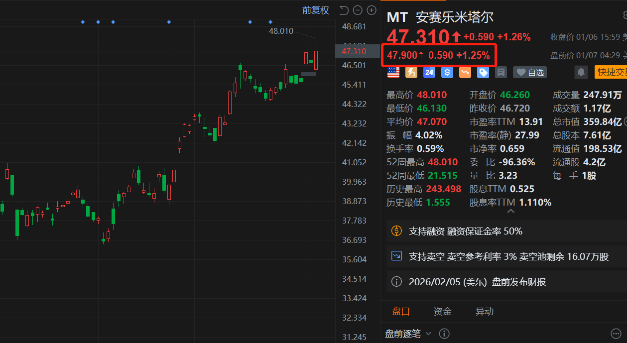This screenshot has width=627, height=343.
Task: Click the 开盘价 46.260 value
Action: coord(515,95)
